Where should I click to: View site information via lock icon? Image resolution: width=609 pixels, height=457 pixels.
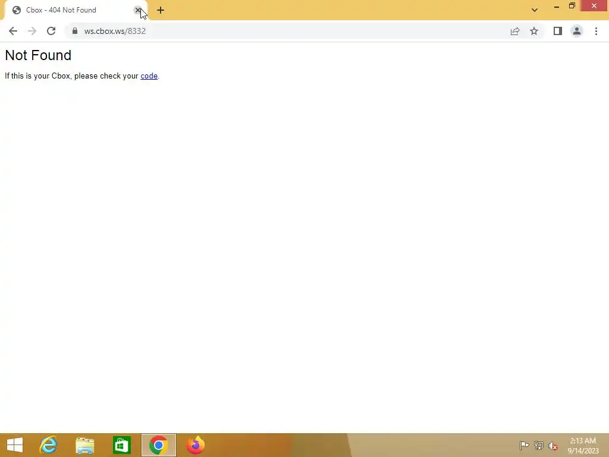(75, 31)
